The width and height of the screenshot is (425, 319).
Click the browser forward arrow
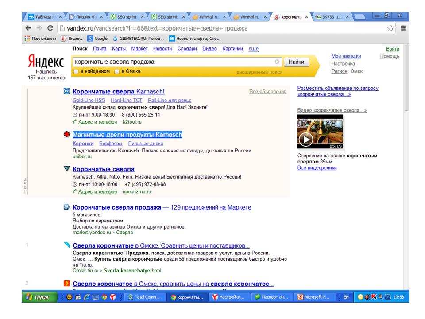tap(39, 28)
